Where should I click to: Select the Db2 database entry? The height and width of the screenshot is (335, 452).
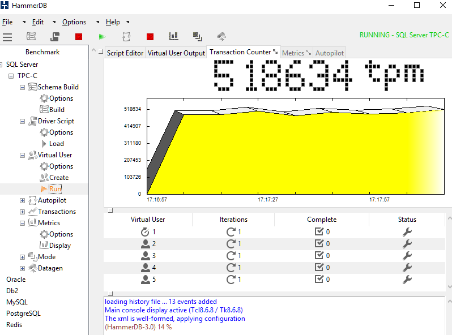click(x=12, y=291)
